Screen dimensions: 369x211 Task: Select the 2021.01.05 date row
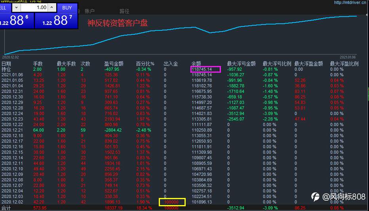(12, 80)
